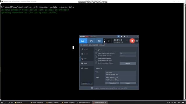Open Bandicam folder taskbar item
186x104 pixels.
tap(22, 103)
